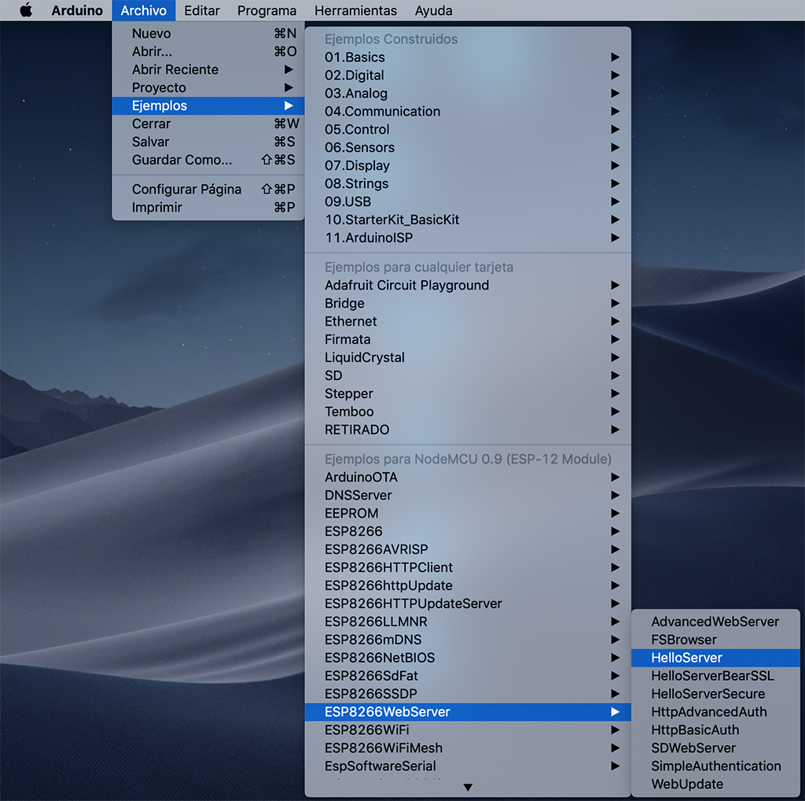Expand 03.Analog examples submenu

(468, 93)
